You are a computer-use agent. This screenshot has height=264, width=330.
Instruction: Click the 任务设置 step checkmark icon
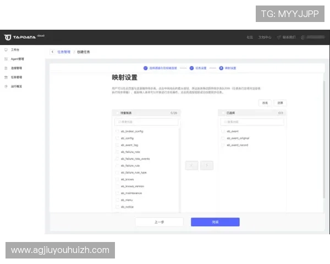click(191, 68)
